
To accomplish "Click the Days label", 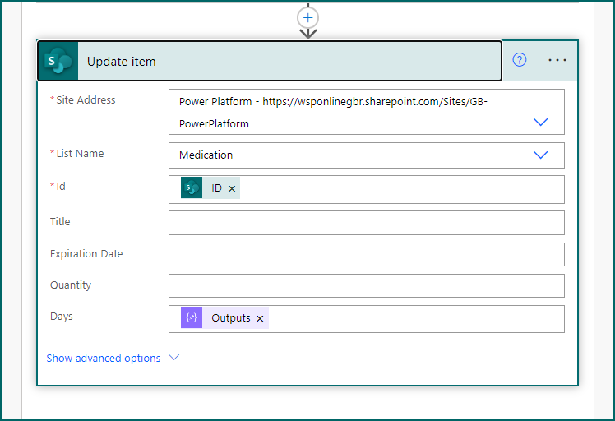I will point(62,317).
